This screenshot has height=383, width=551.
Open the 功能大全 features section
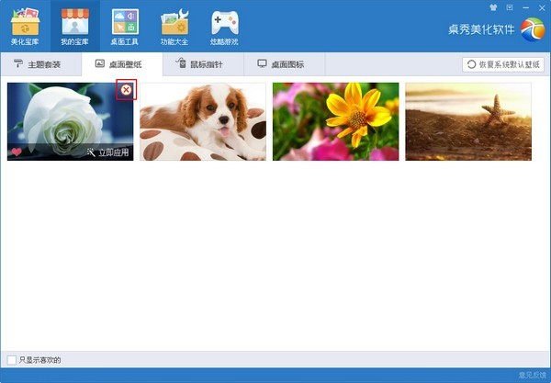[174, 26]
